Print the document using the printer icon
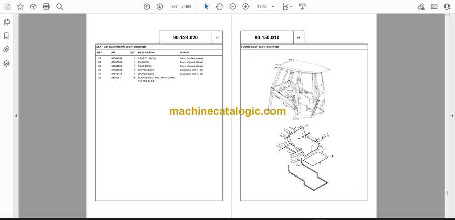 coord(46,7)
